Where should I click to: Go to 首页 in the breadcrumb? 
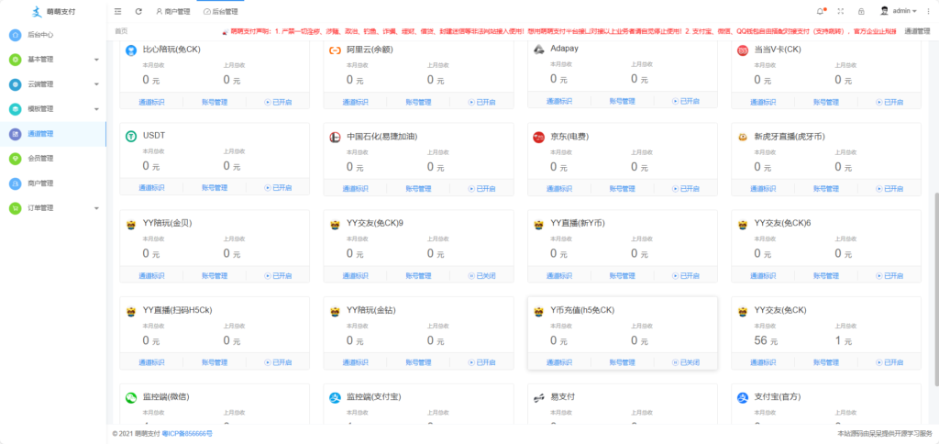tap(120, 30)
